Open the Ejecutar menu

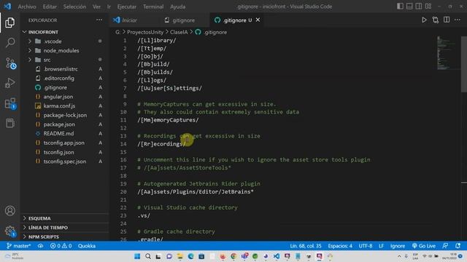(126, 7)
